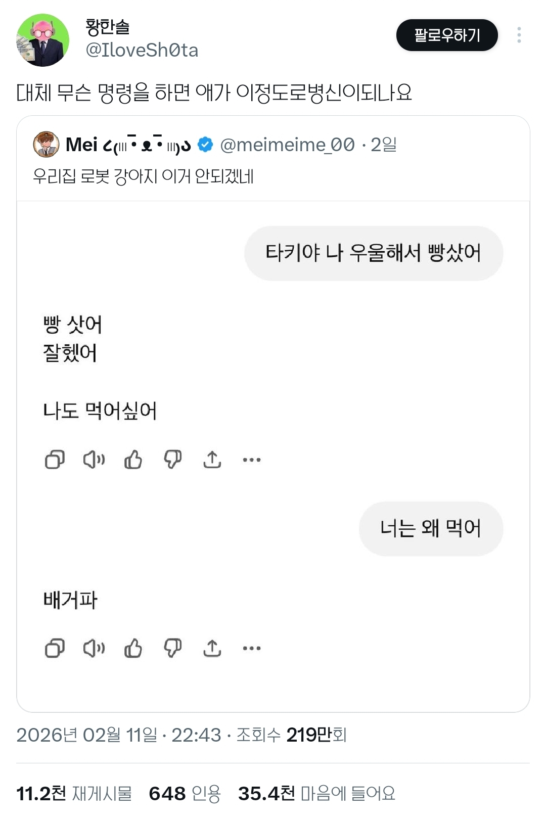
Task: Copy the '배거파' reply
Action: point(55,648)
